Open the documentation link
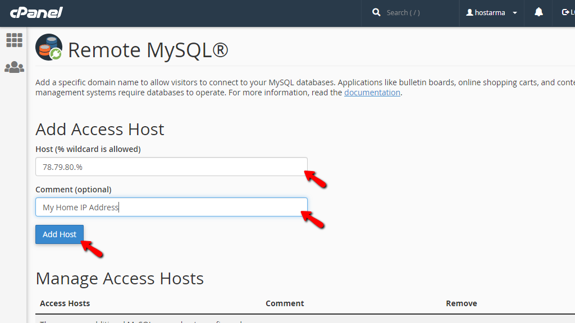The image size is (575, 323). [372, 92]
